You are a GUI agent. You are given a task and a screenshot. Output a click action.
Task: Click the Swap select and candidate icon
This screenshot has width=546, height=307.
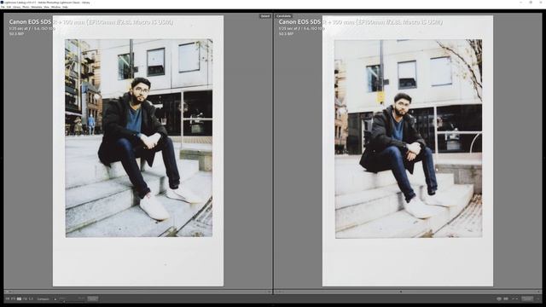coord(498,298)
